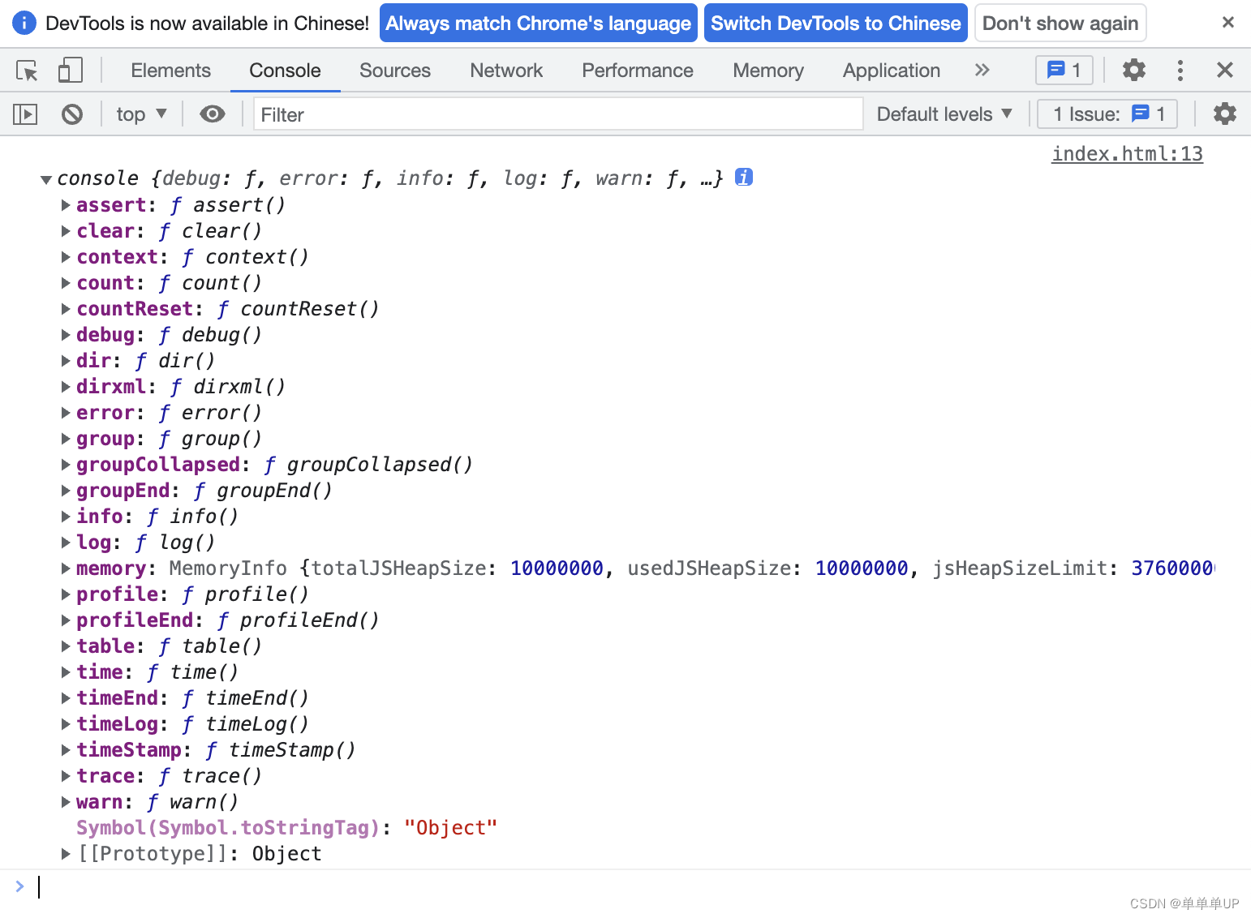Image resolution: width=1251 pixels, height=918 pixels.
Task: Expand the timeStamp function entry
Action: coord(66,750)
